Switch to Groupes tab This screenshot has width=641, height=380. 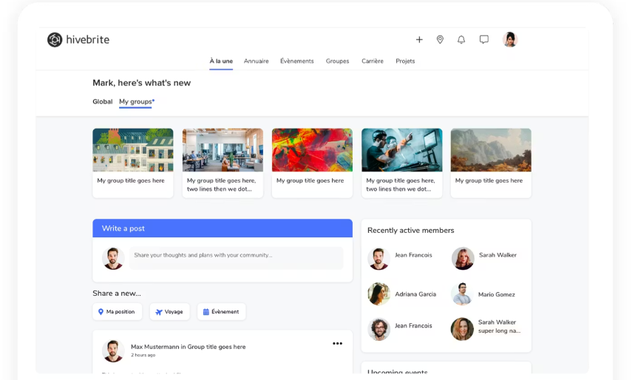click(x=337, y=61)
